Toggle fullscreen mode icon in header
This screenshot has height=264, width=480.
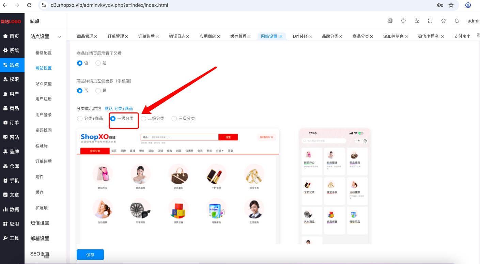[430, 21]
